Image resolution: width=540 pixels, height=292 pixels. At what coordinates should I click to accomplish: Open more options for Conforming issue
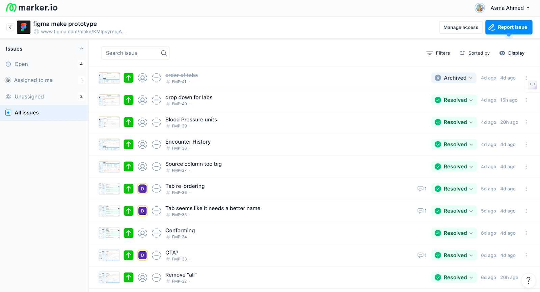(526, 233)
